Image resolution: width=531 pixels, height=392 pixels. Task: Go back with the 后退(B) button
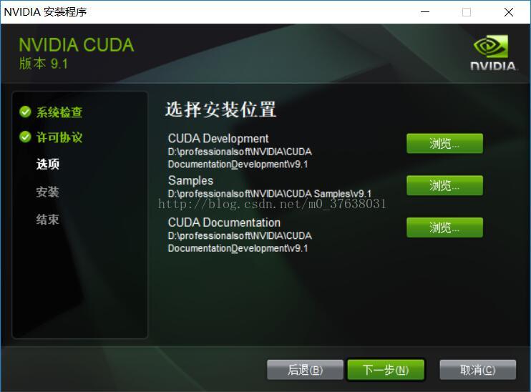(305, 370)
